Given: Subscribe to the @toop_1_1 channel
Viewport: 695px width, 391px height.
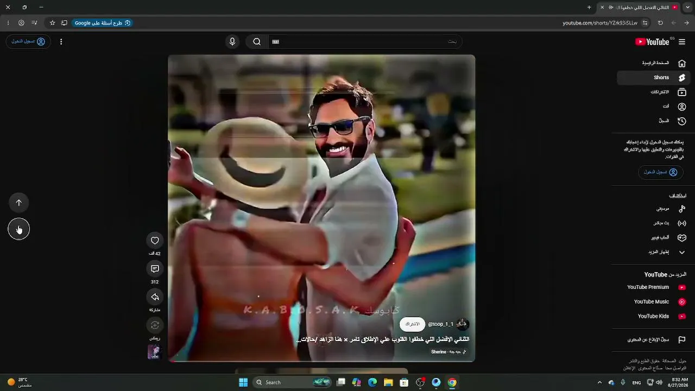Looking at the screenshot, I should click(413, 324).
